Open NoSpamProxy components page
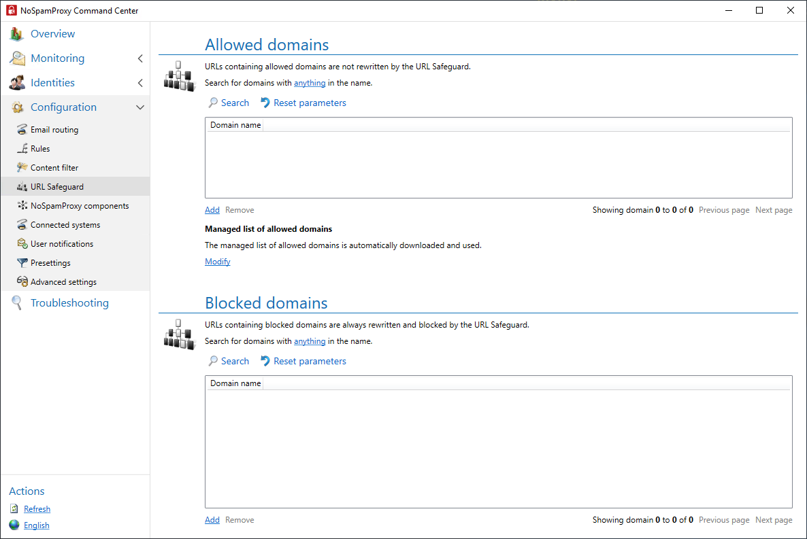 79,206
